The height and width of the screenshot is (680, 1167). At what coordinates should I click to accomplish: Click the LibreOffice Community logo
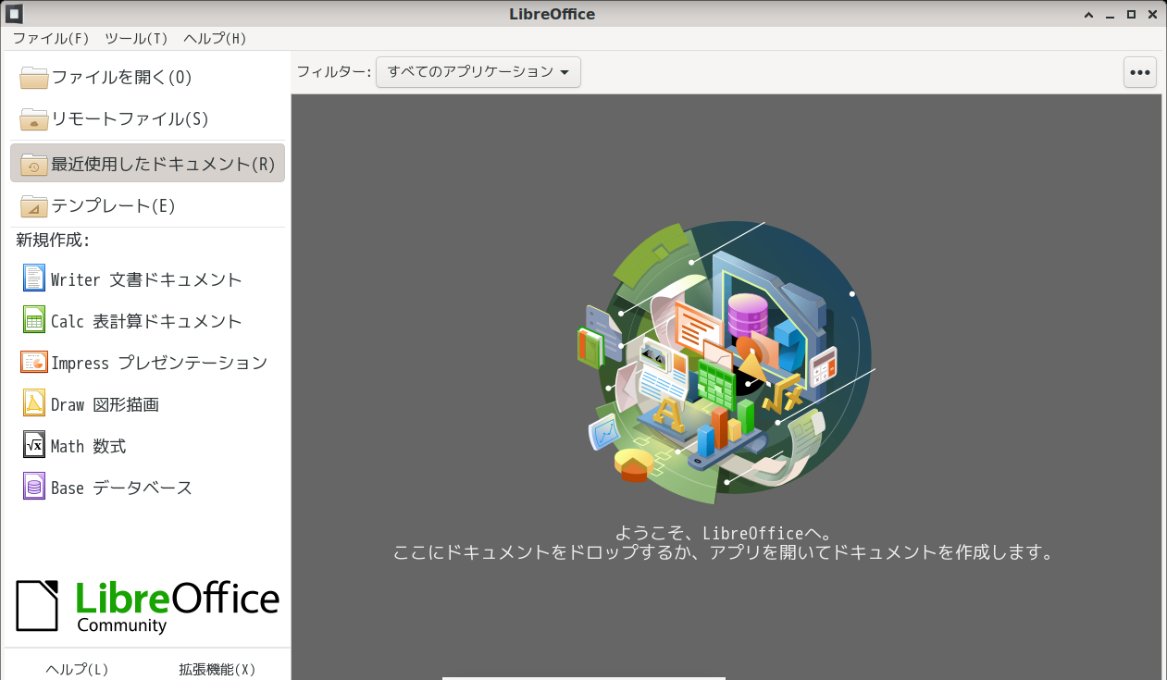coord(147,606)
